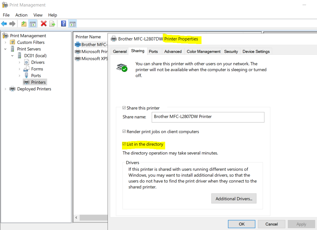Screen dimensions: 317x230
Task: Toggle the Show/Hide Console Tree toolbar icon
Action: click(33, 24)
